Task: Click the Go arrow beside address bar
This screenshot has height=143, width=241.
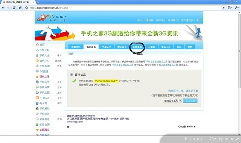Action: [224, 8]
